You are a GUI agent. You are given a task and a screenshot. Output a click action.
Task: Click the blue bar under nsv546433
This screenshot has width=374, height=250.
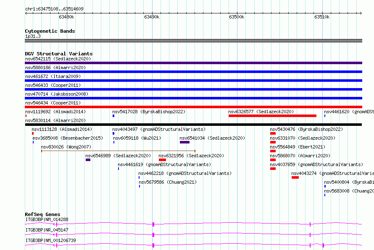(193, 89)
